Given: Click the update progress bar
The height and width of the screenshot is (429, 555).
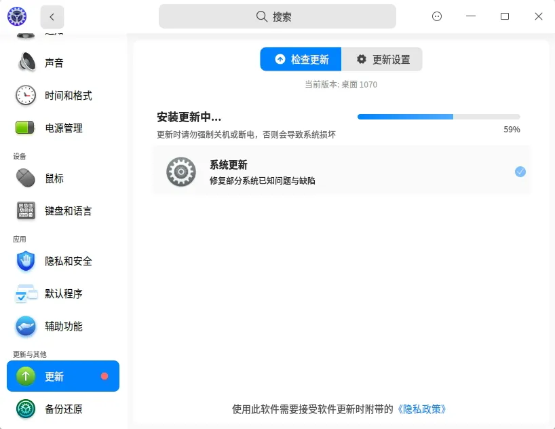Looking at the screenshot, I should point(438,117).
